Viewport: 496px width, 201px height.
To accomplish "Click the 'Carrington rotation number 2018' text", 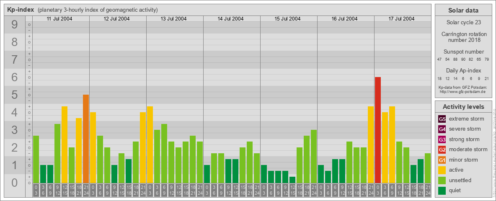I will click(464, 37).
